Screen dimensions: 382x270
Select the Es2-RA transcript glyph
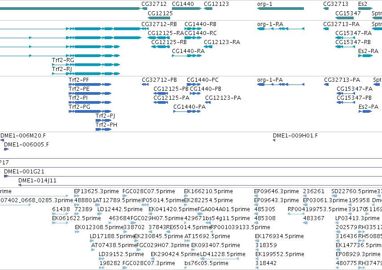pos(365,56)
